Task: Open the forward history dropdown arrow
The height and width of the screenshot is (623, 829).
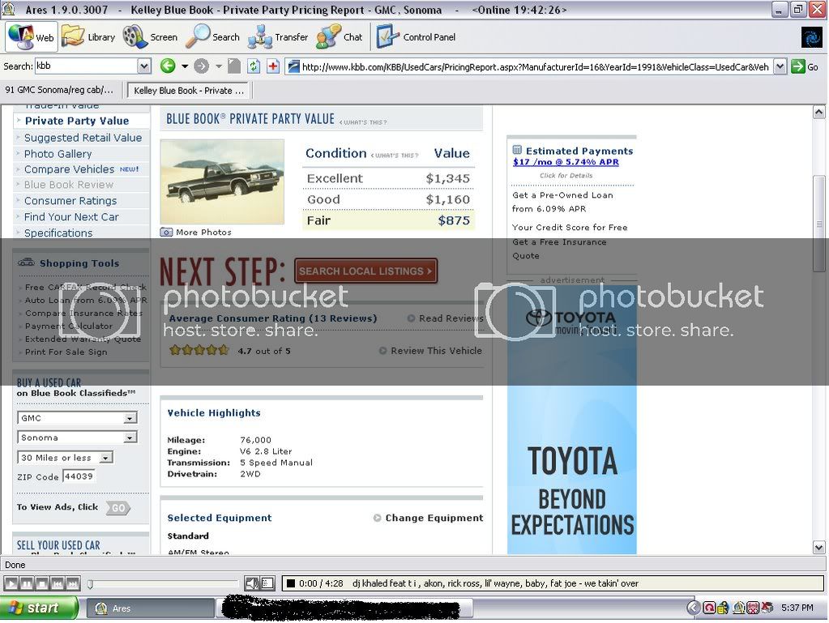Action: click(x=218, y=66)
